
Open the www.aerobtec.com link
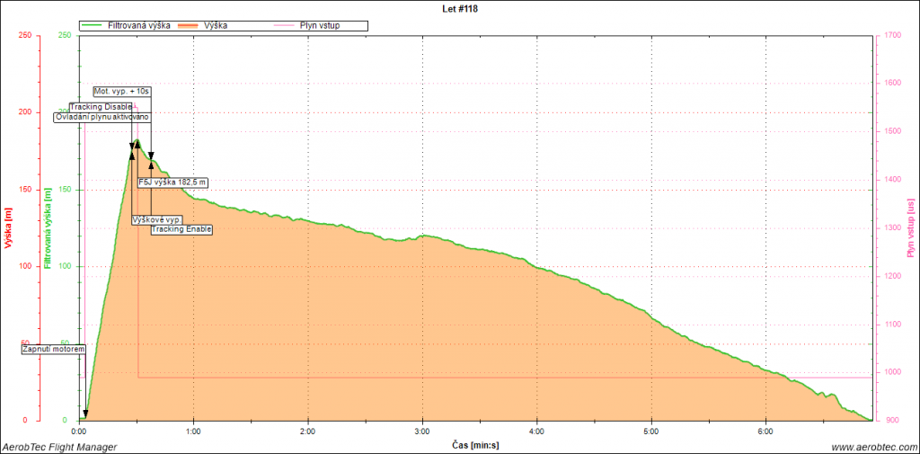872,447
